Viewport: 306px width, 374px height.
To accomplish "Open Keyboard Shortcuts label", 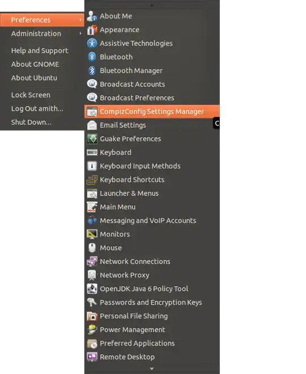I will (132, 180).
